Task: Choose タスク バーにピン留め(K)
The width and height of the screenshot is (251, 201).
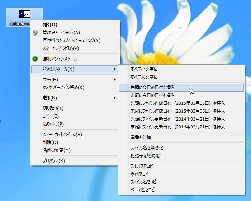Action: pos(75,88)
